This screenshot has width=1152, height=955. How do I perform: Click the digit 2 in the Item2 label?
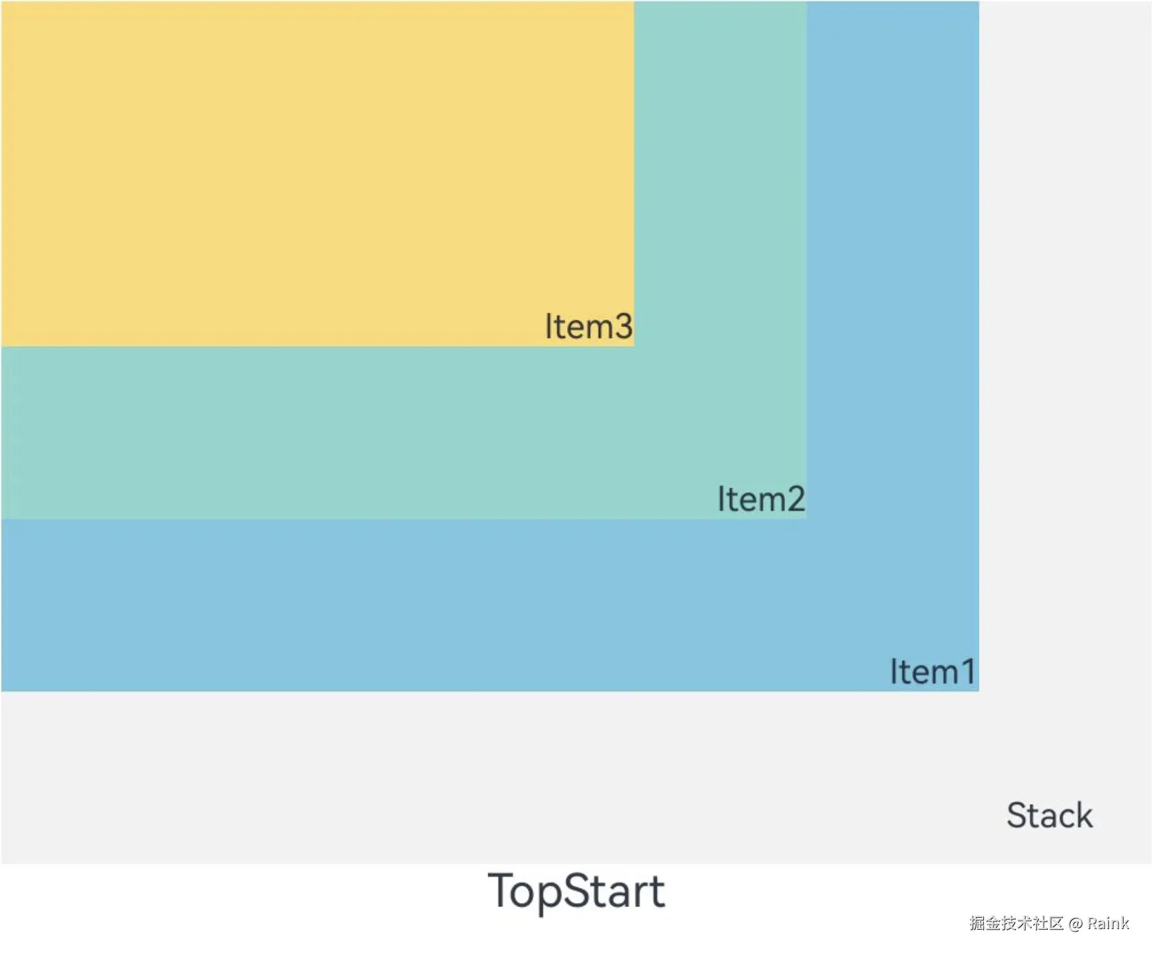tap(795, 499)
